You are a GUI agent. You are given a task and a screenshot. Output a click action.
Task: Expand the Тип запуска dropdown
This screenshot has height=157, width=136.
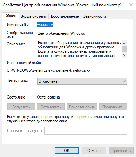pyautogui.click(x=82, y=81)
